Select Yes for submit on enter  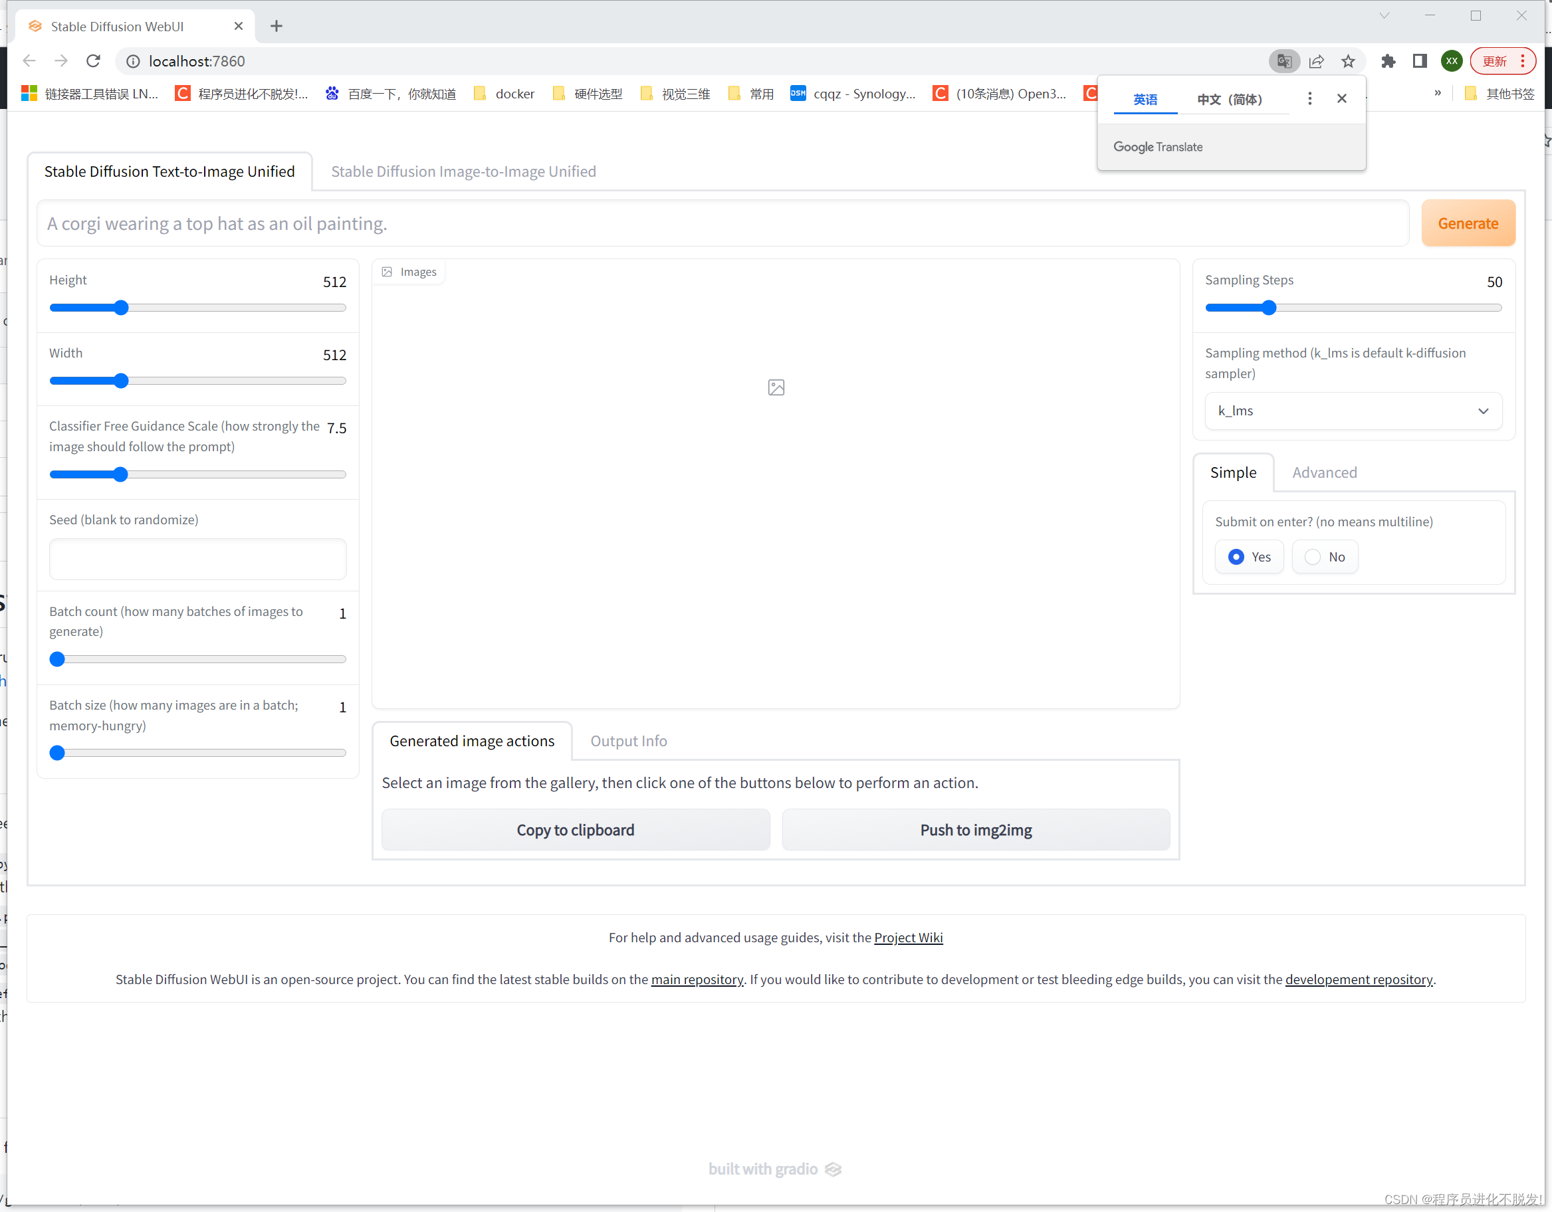click(1236, 557)
